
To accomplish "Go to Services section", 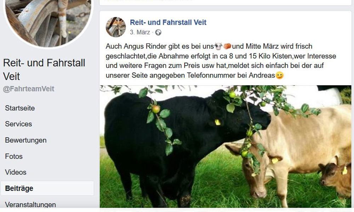I will [x=18, y=124].
